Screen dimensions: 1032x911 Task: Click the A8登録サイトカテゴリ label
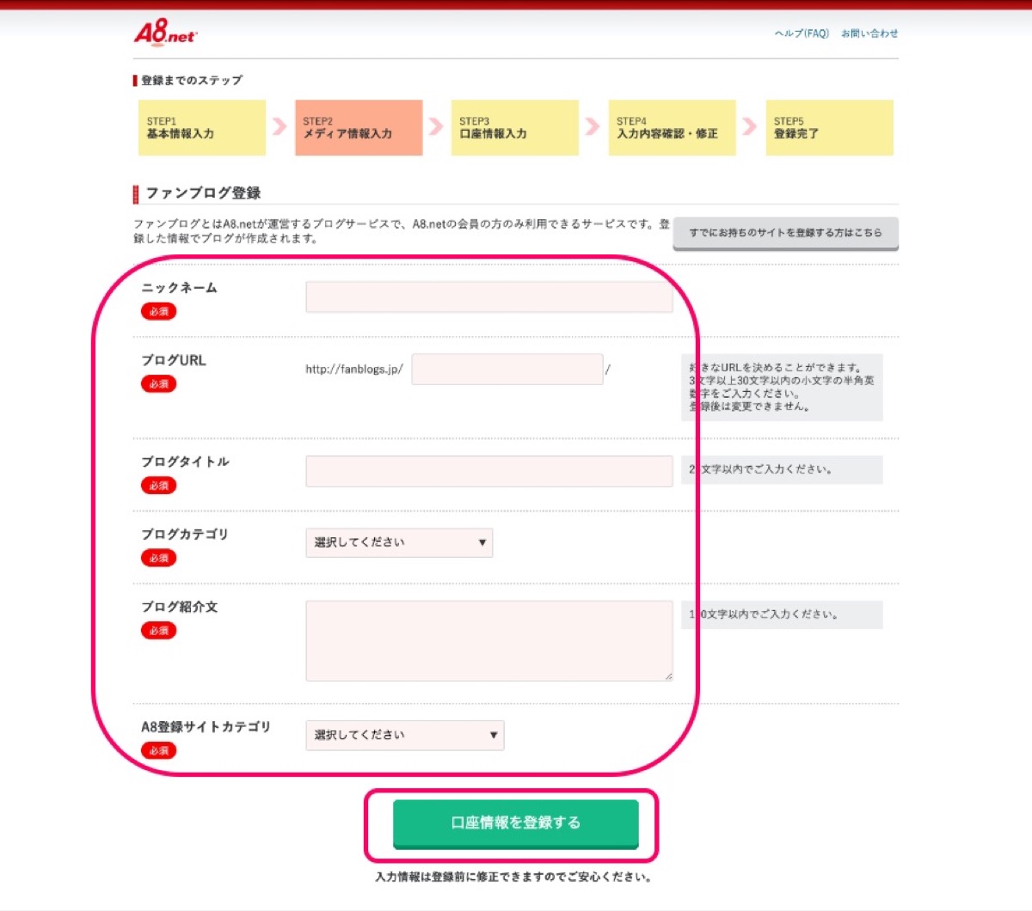pos(206,727)
